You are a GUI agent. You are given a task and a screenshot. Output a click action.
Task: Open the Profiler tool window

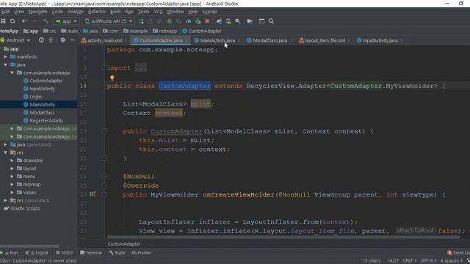(142, 253)
